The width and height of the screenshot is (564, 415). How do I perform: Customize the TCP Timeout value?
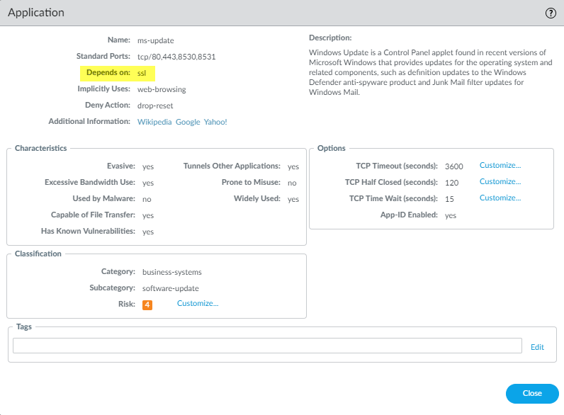(500, 166)
